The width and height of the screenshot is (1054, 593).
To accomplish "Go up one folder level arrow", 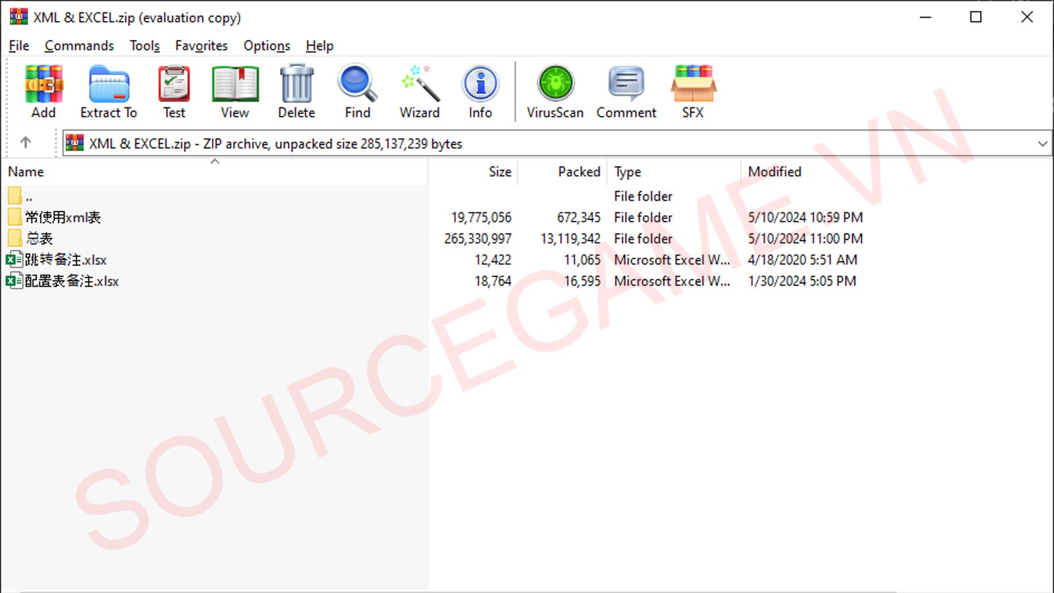I will pyautogui.click(x=26, y=142).
